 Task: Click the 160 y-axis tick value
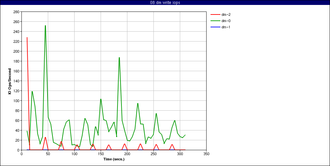point(16,71)
